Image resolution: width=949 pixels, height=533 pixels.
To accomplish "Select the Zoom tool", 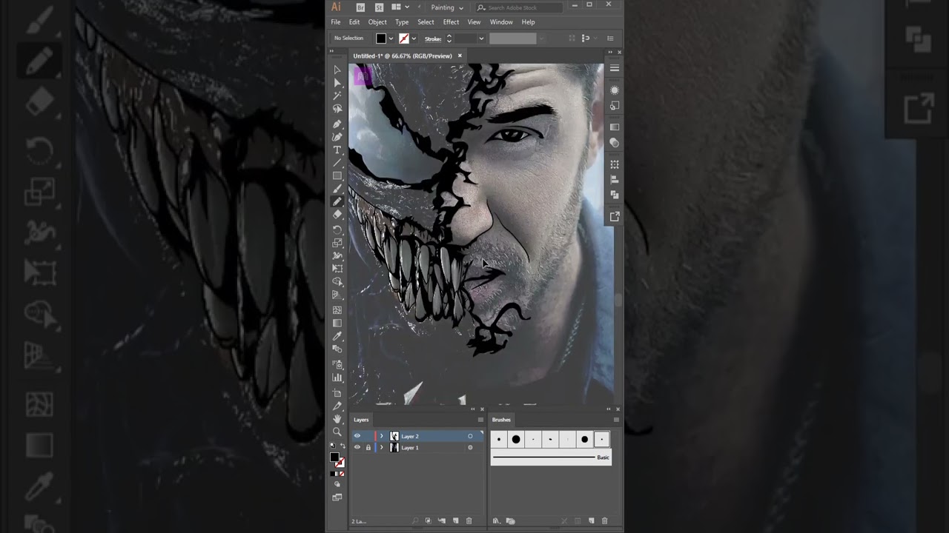I will click(x=337, y=432).
